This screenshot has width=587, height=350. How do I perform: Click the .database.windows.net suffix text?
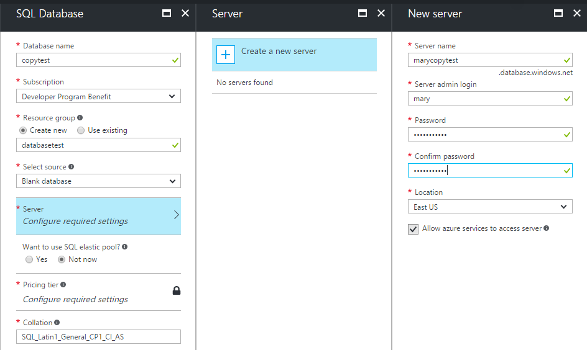[x=535, y=73]
